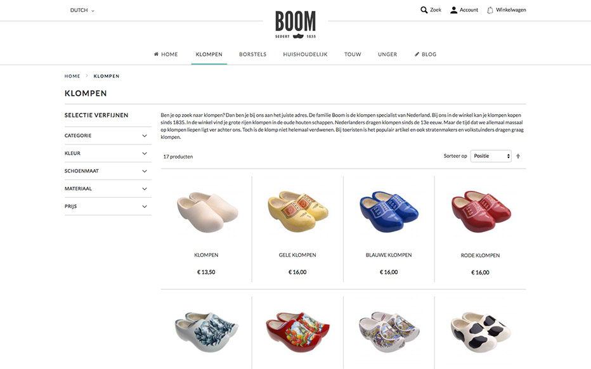
Task: Expand the Prijs filter
Action: 108,207
